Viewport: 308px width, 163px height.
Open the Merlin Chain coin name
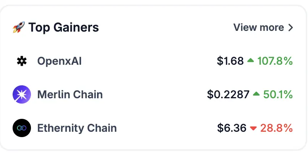(70, 94)
